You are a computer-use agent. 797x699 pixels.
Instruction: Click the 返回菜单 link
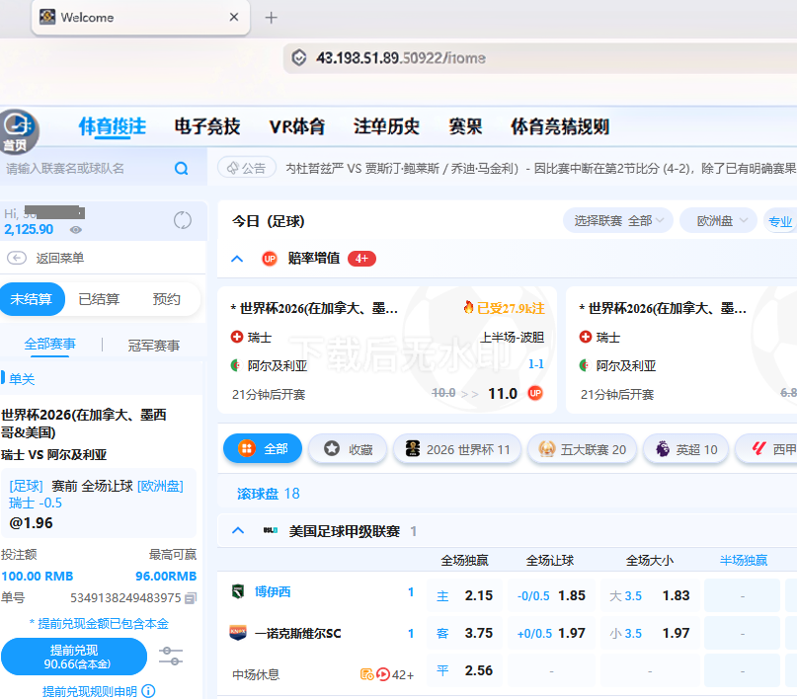pos(60,258)
